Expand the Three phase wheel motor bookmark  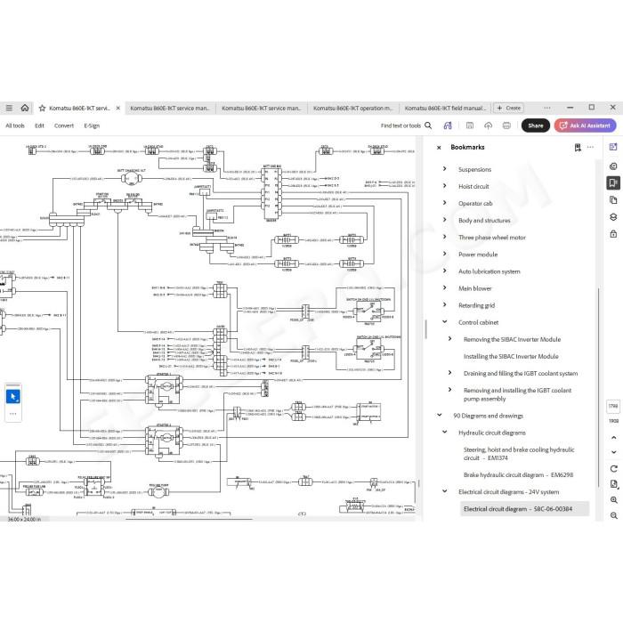coord(445,237)
